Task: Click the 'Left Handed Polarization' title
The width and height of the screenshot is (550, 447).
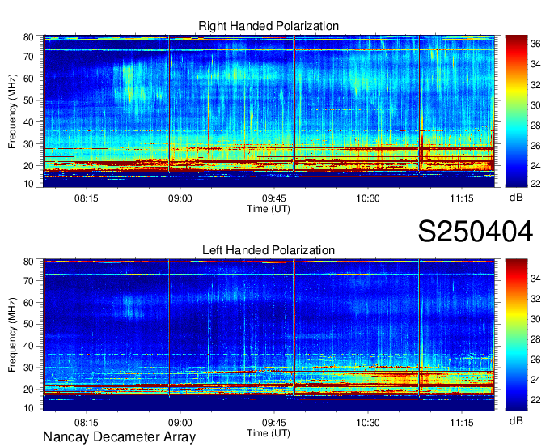Action: [269, 250]
